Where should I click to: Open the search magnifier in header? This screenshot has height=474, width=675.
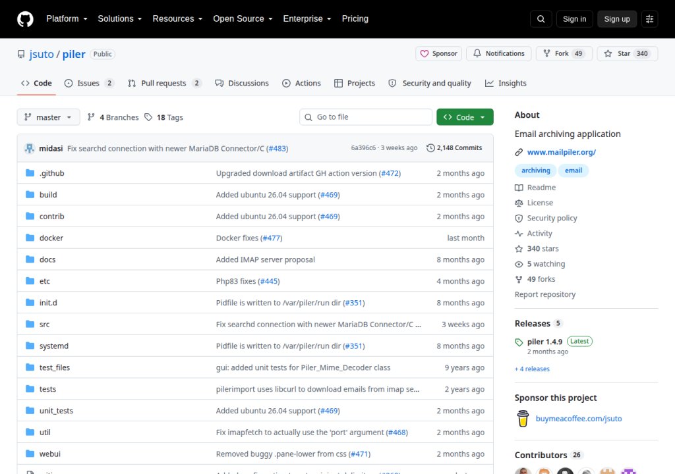541,19
